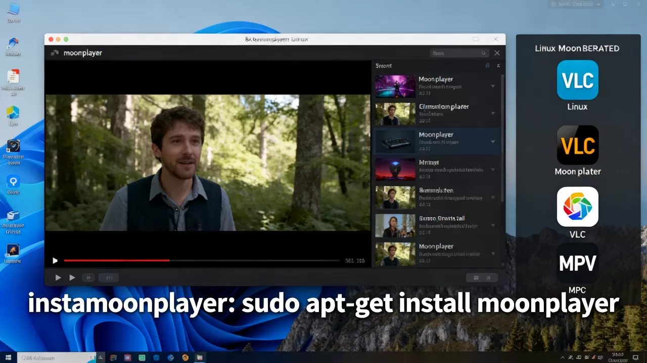The width and height of the screenshot is (647, 363).
Task: Open the laptop desktop icon at the top
Action: pyautogui.click(x=13, y=9)
